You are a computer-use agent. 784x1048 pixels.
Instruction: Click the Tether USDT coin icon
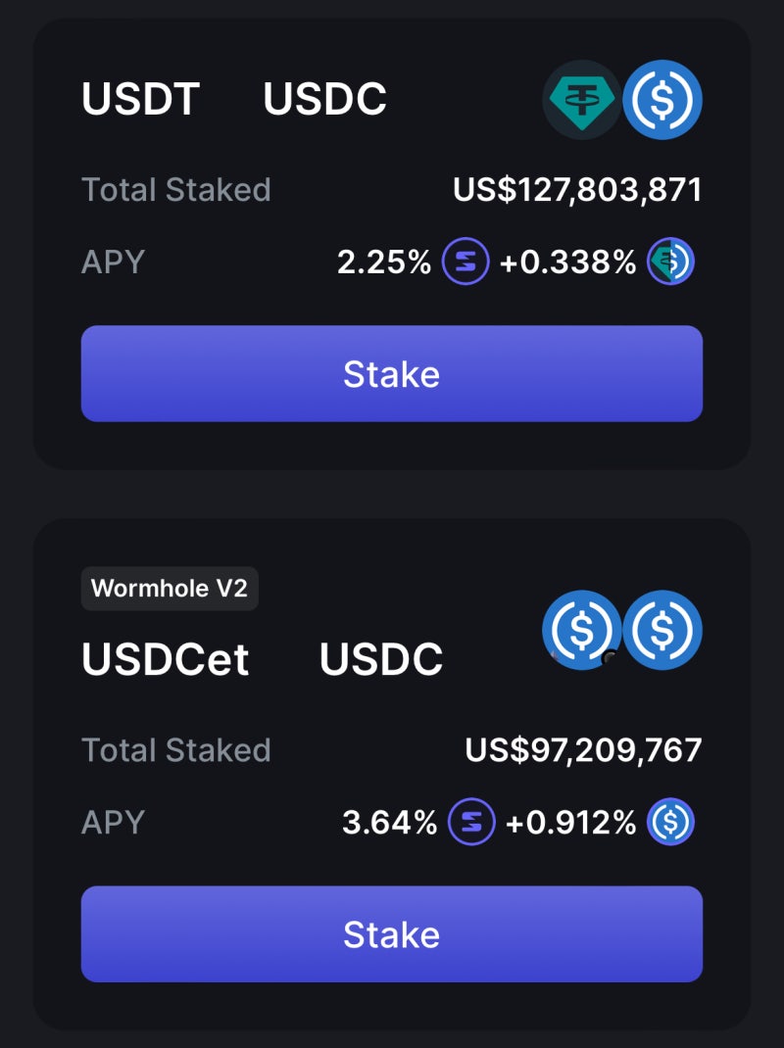point(582,100)
